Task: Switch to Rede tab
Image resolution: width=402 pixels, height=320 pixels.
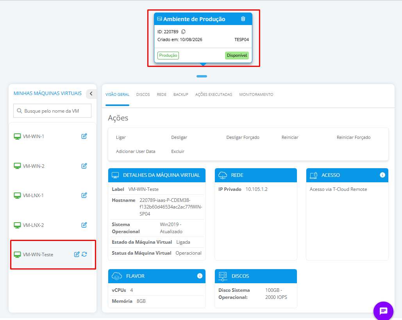Action: tap(161, 95)
